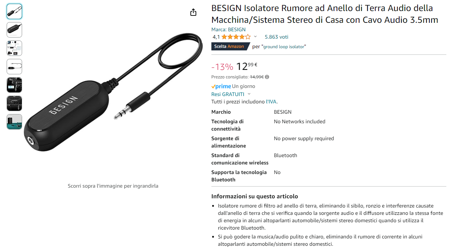The height and width of the screenshot is (248, 450).
Task: Select the last thumbnail with teal background
Action: [14, 122]
